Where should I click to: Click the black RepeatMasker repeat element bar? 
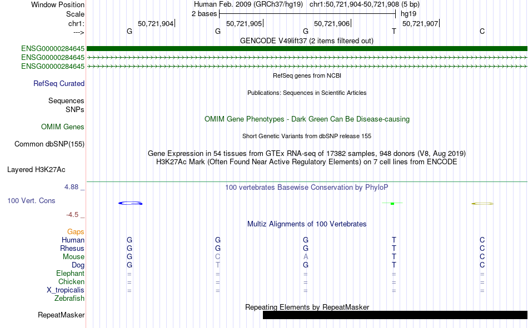[395, 315]
